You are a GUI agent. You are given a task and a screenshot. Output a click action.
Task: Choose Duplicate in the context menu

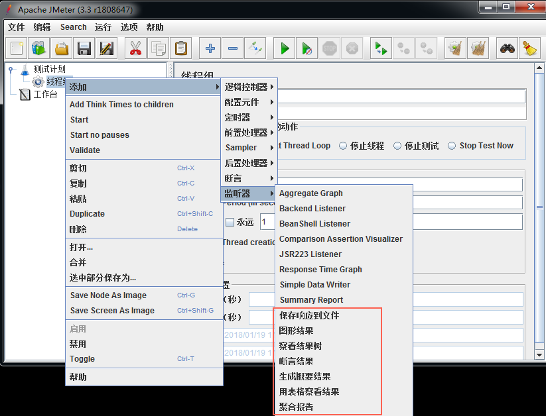coord(144,214)
